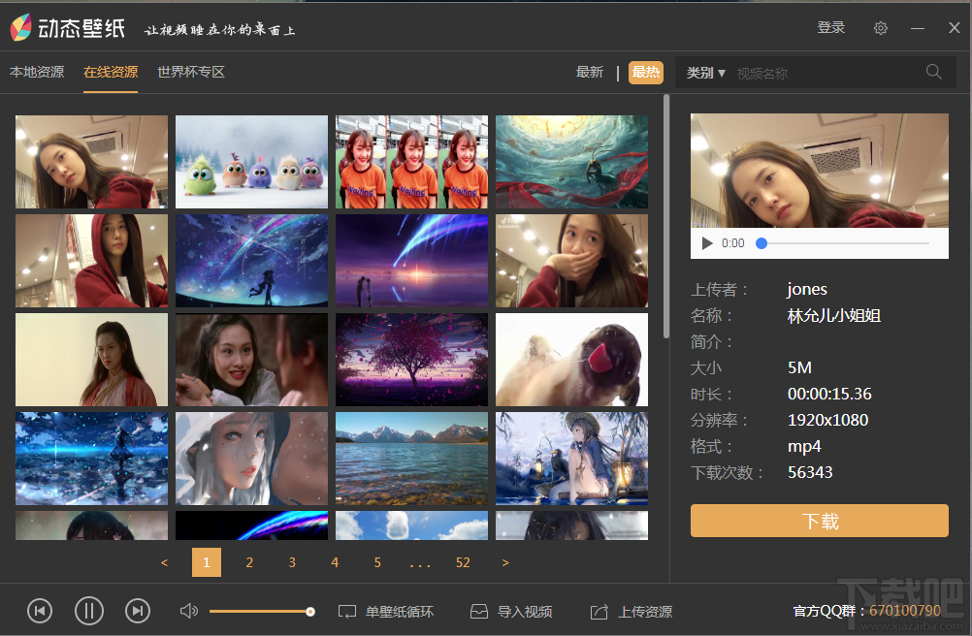Enable 单壁纸循环 wallpaper loop mode

tap(386, 611)
